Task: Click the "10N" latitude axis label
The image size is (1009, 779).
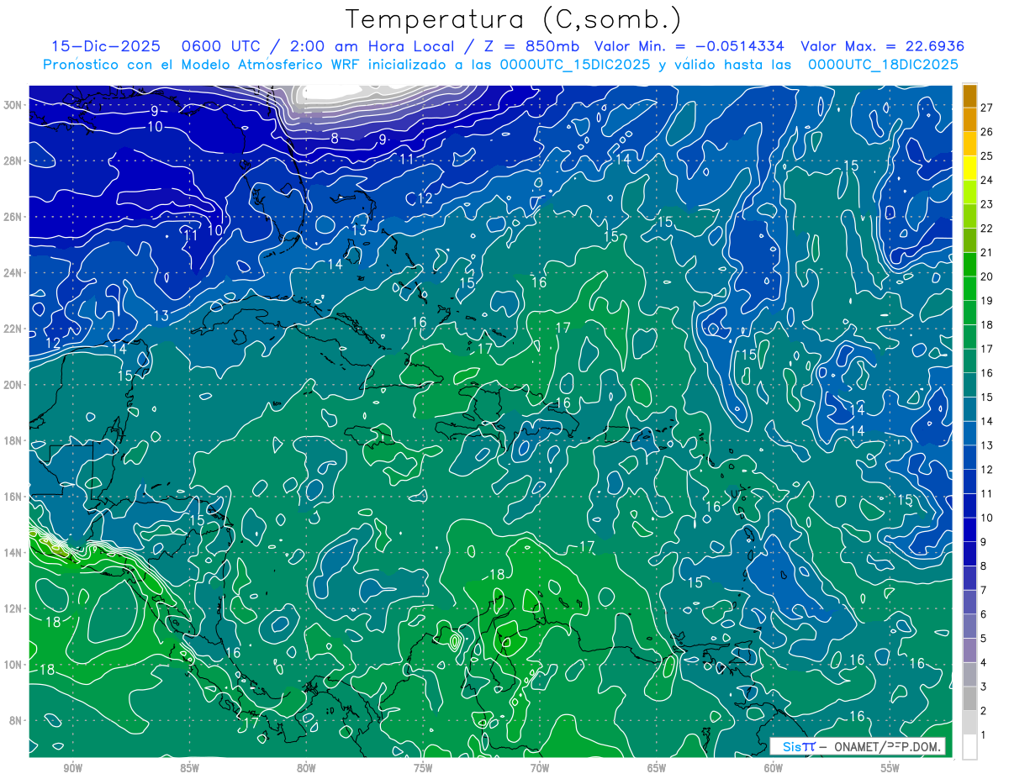Action: click(13, 665)
